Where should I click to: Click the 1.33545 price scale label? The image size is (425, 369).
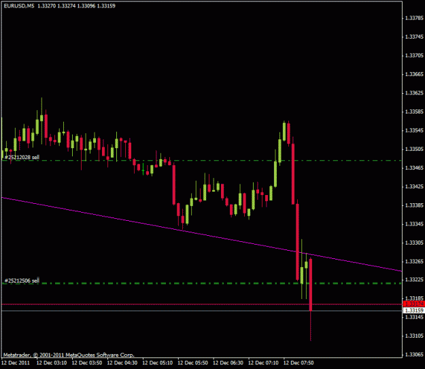point(414,130)
